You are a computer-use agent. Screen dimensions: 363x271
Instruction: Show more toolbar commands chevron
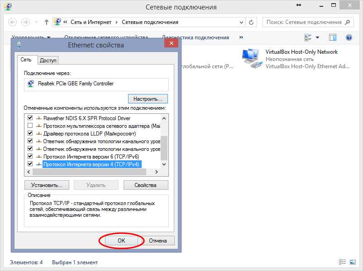coord(241,37)
